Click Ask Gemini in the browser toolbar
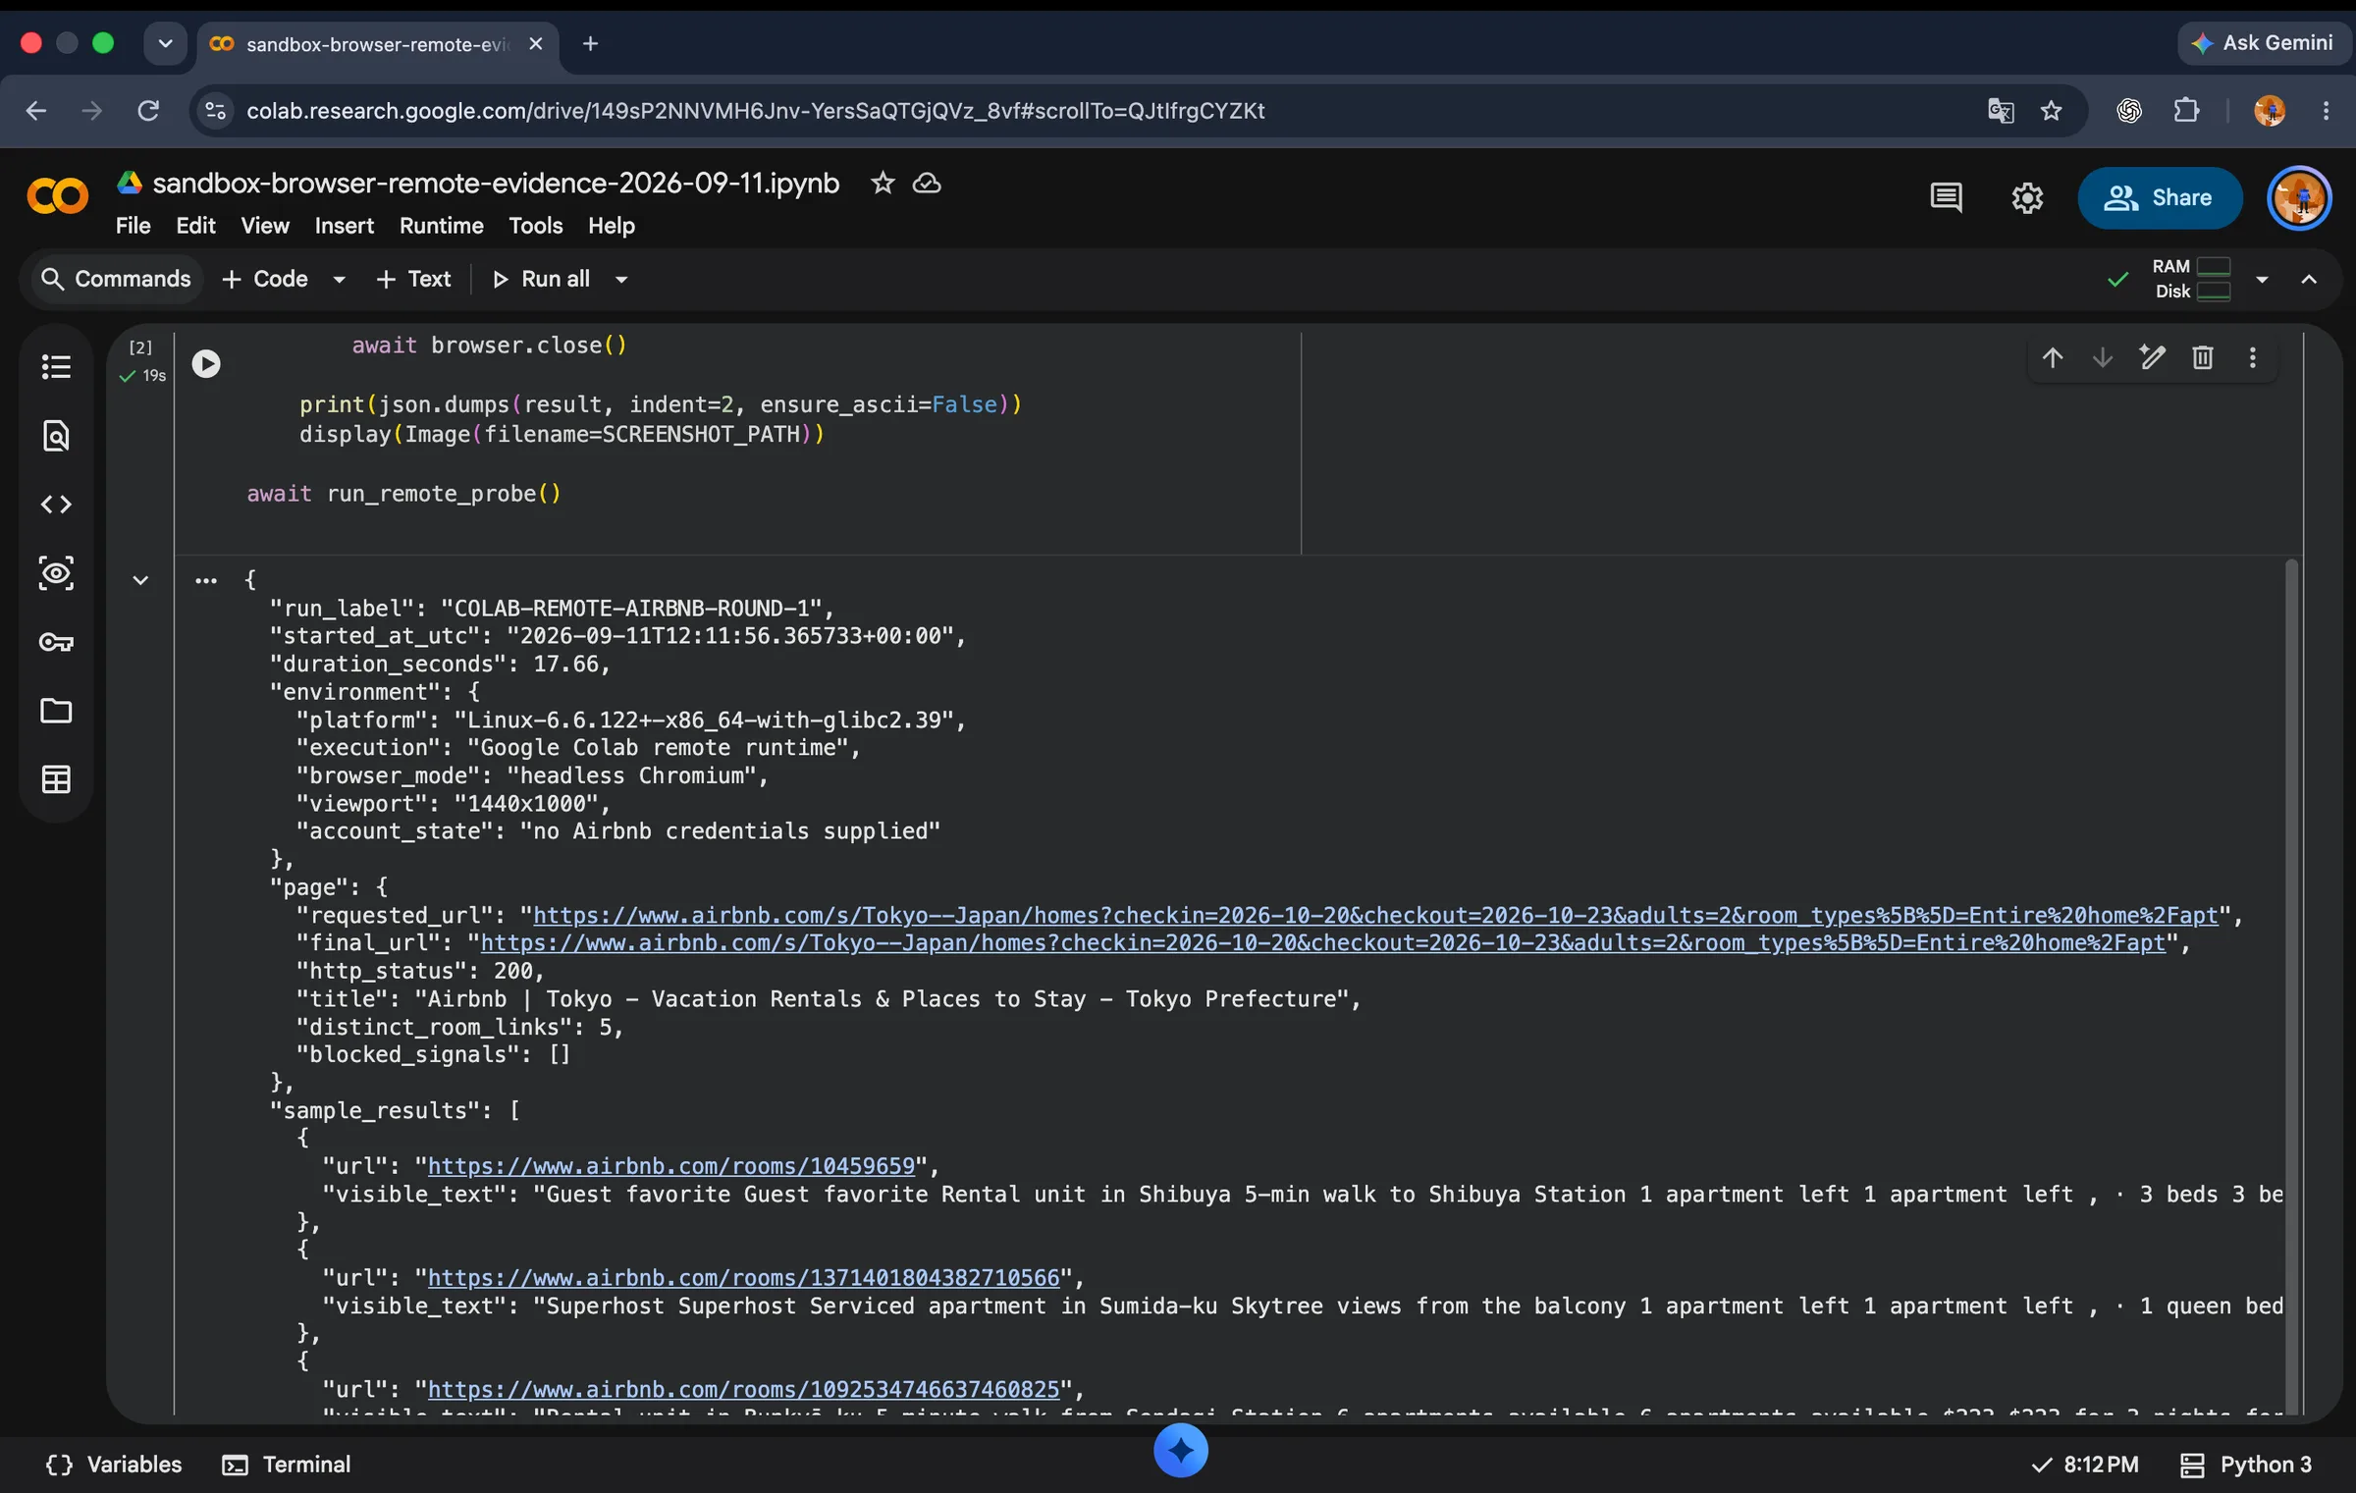Viewport: 2356px width, 1493px height. [x=2263, y=43]
